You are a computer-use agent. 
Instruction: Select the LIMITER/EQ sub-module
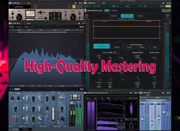(129, 47)
